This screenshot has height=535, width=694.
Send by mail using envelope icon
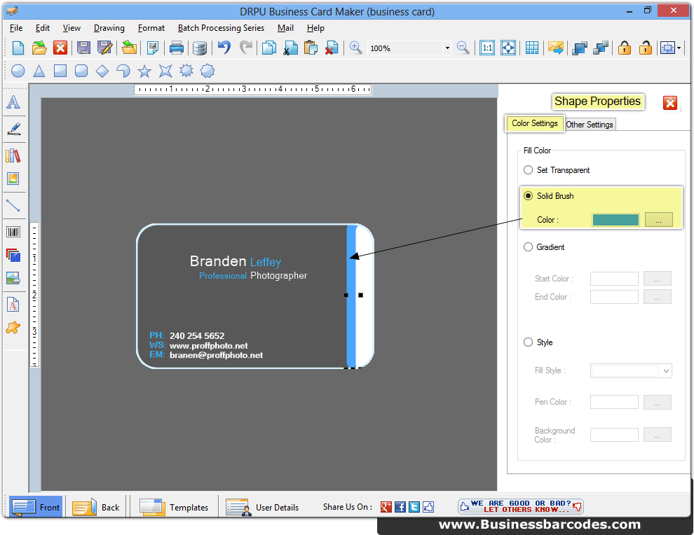click(x=555, y=48)
